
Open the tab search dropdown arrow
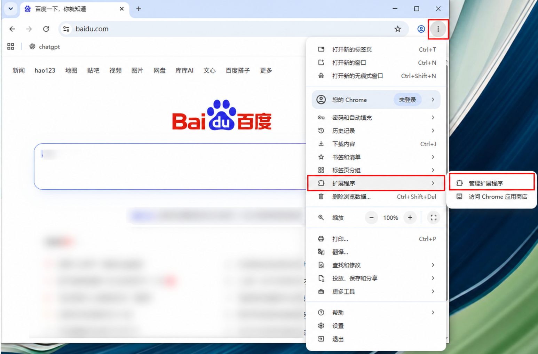11,9
